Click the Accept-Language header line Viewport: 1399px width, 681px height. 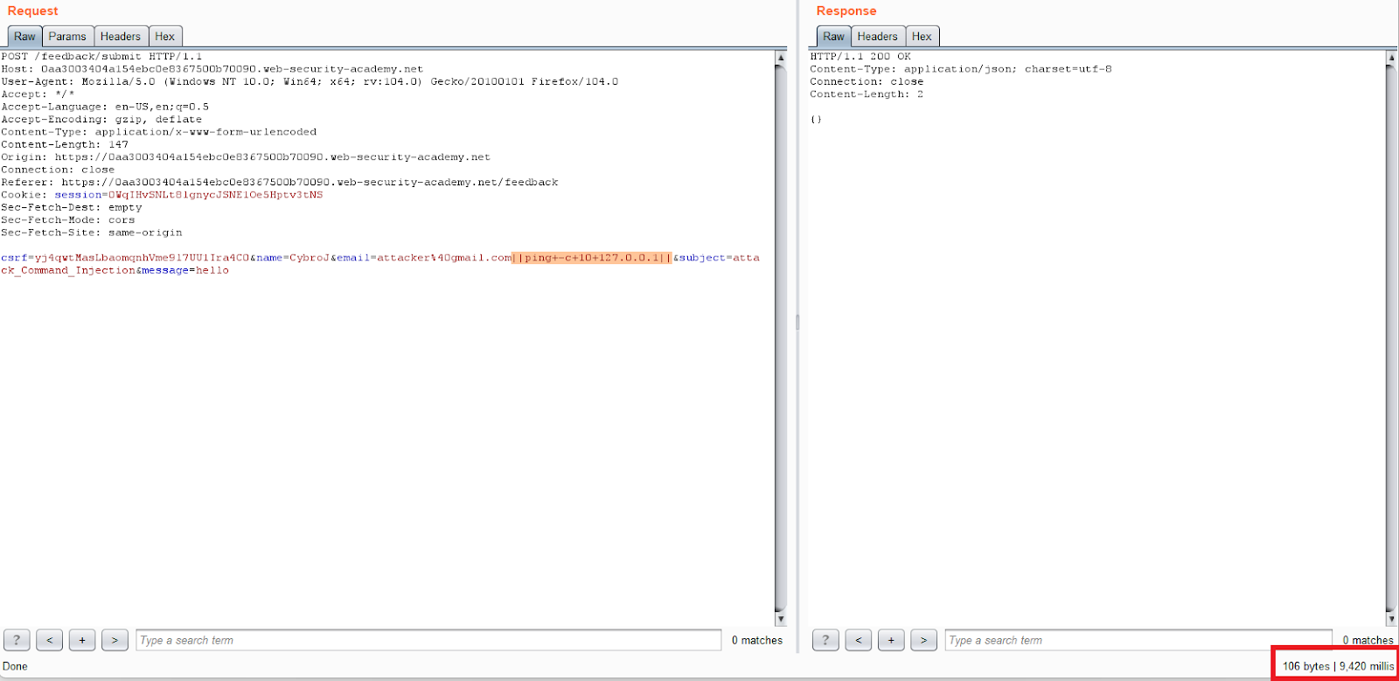coord(105,108)
